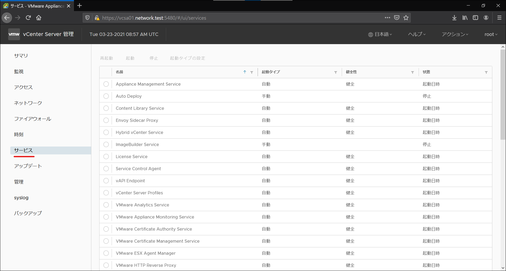Screen dimensions: 506x271
Task: Click the 停止 button
Action: click(154, 58)
